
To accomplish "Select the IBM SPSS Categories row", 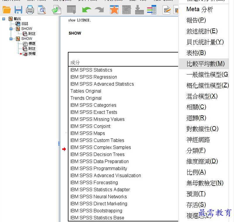I will coord(93,105).
